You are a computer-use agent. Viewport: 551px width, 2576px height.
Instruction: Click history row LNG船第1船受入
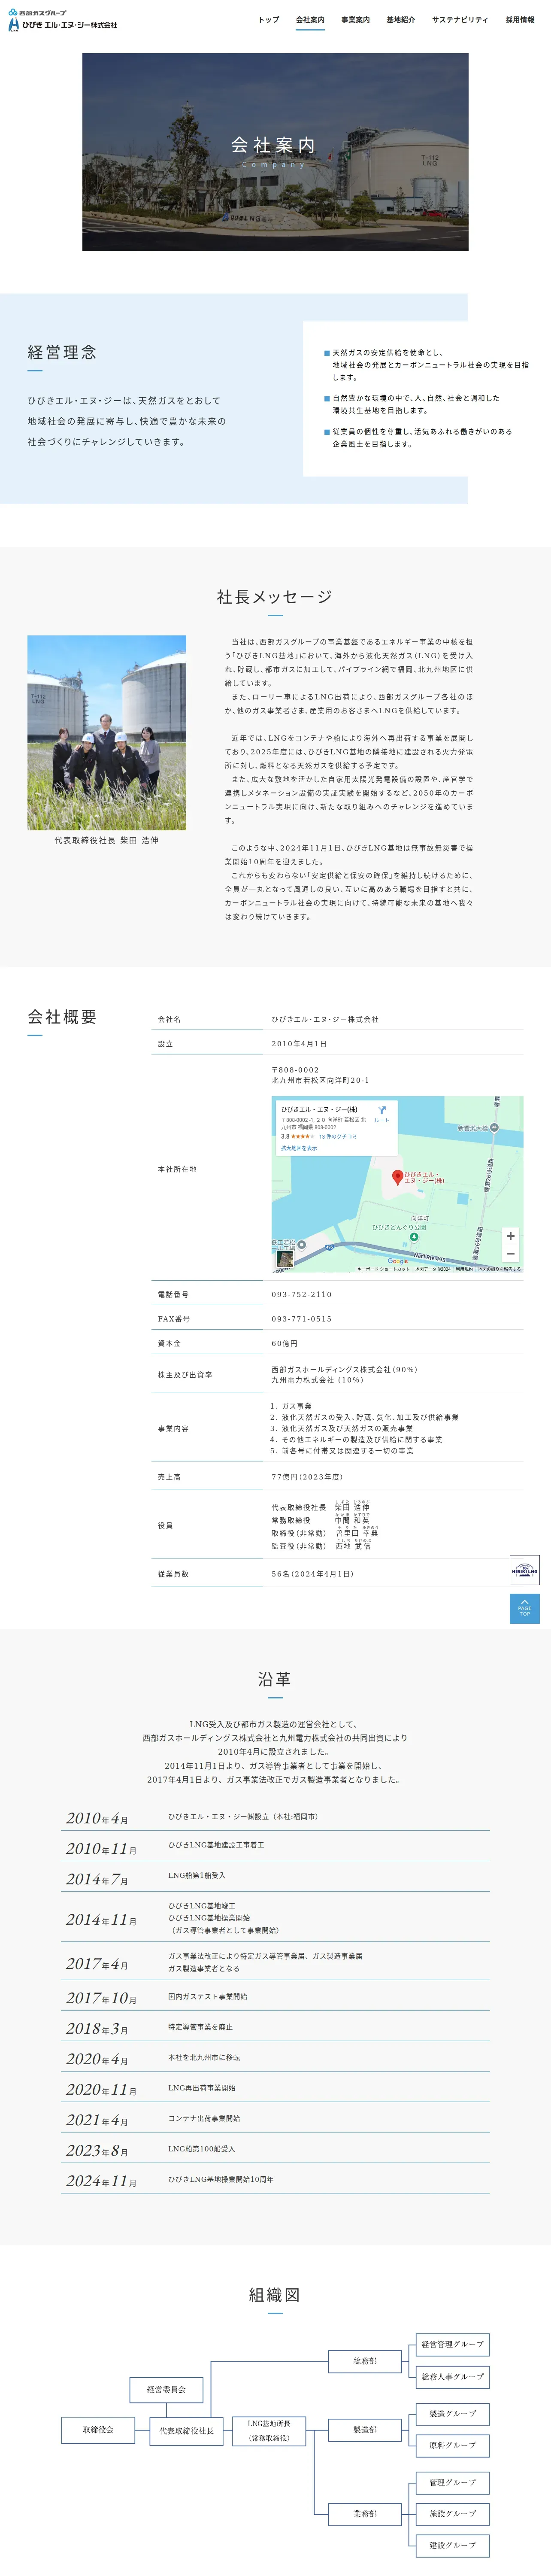pos(197,1876)
